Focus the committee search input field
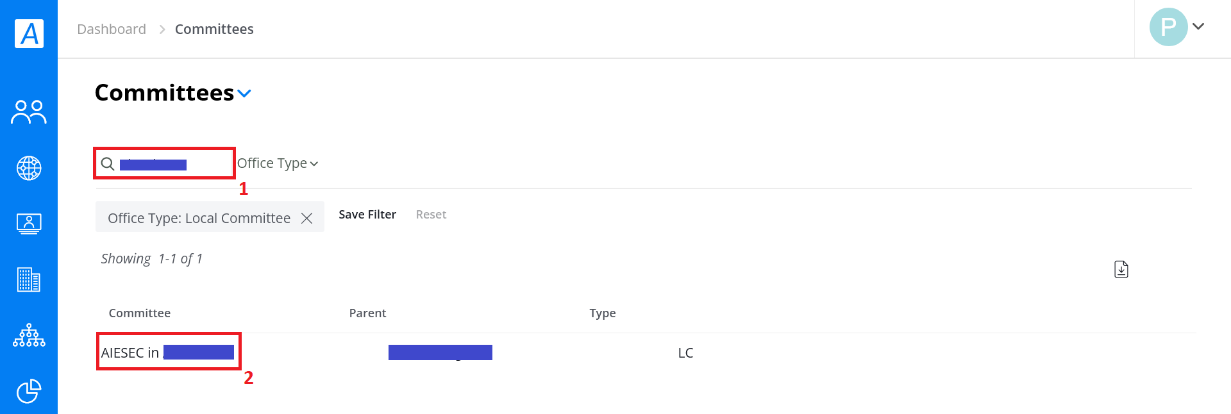 (x=172, y=164)
